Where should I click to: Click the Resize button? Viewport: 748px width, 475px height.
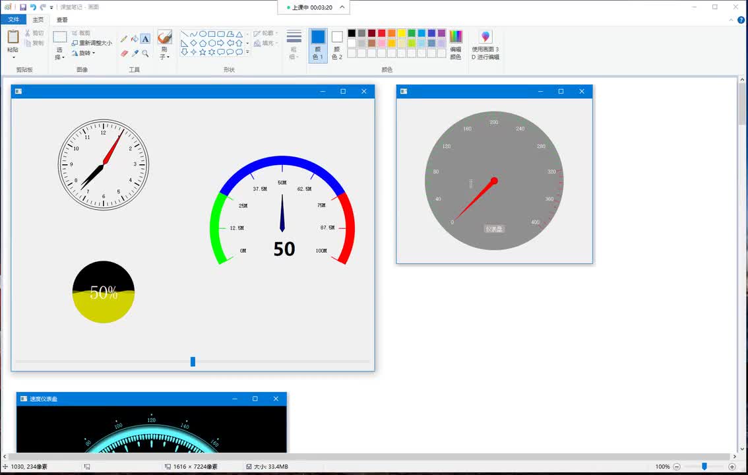coord(92,43)
